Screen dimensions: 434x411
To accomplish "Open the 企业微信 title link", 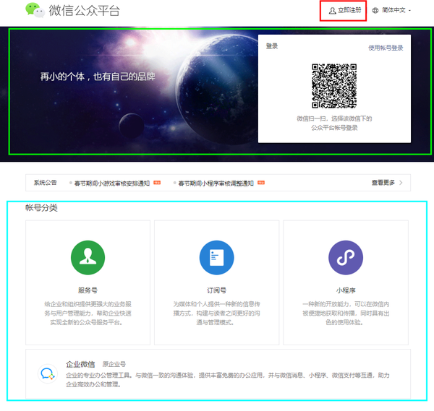I will point(80,364).
